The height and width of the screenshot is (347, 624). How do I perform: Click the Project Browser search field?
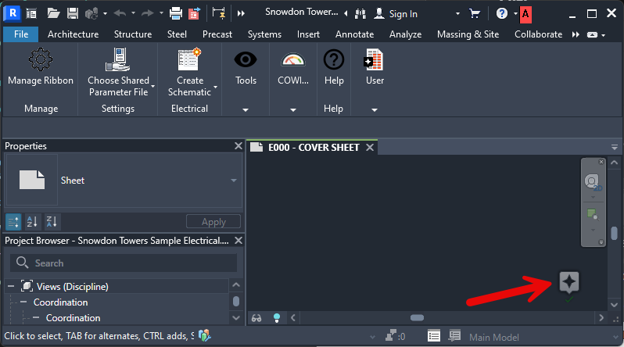[x=125, y=263]
